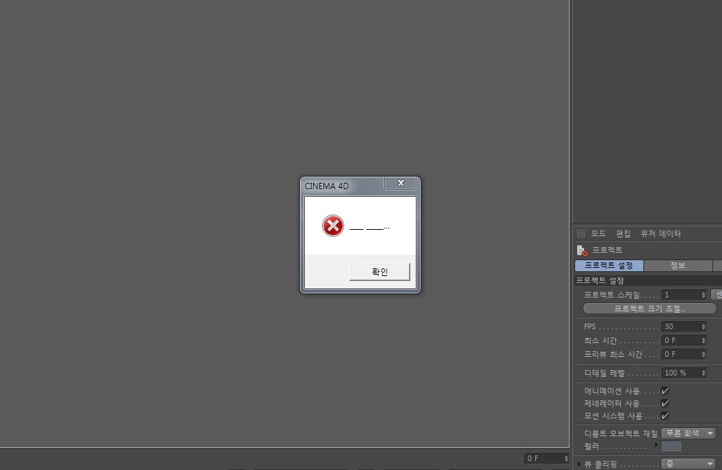Switch to the 정보 tab
This screenshot has width=722, height=470.
[677, 266]
